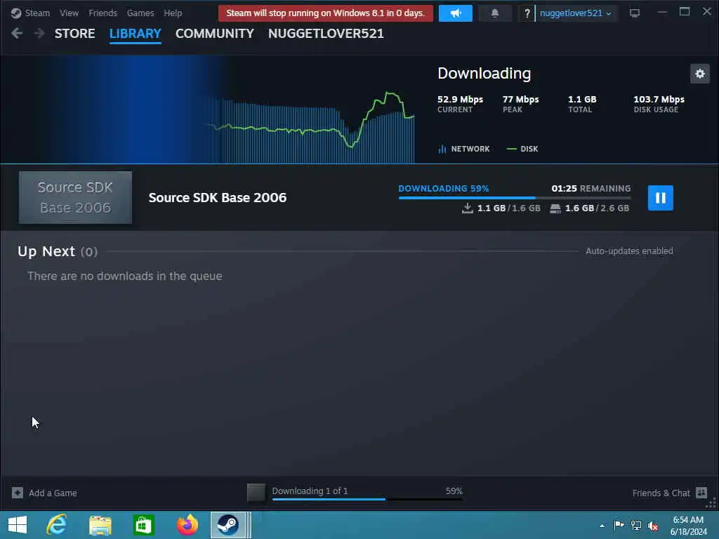Click the Steam logo icon in menu bar
The height and width of the screenshot is (539, 719).
click(x=16, y=13)
